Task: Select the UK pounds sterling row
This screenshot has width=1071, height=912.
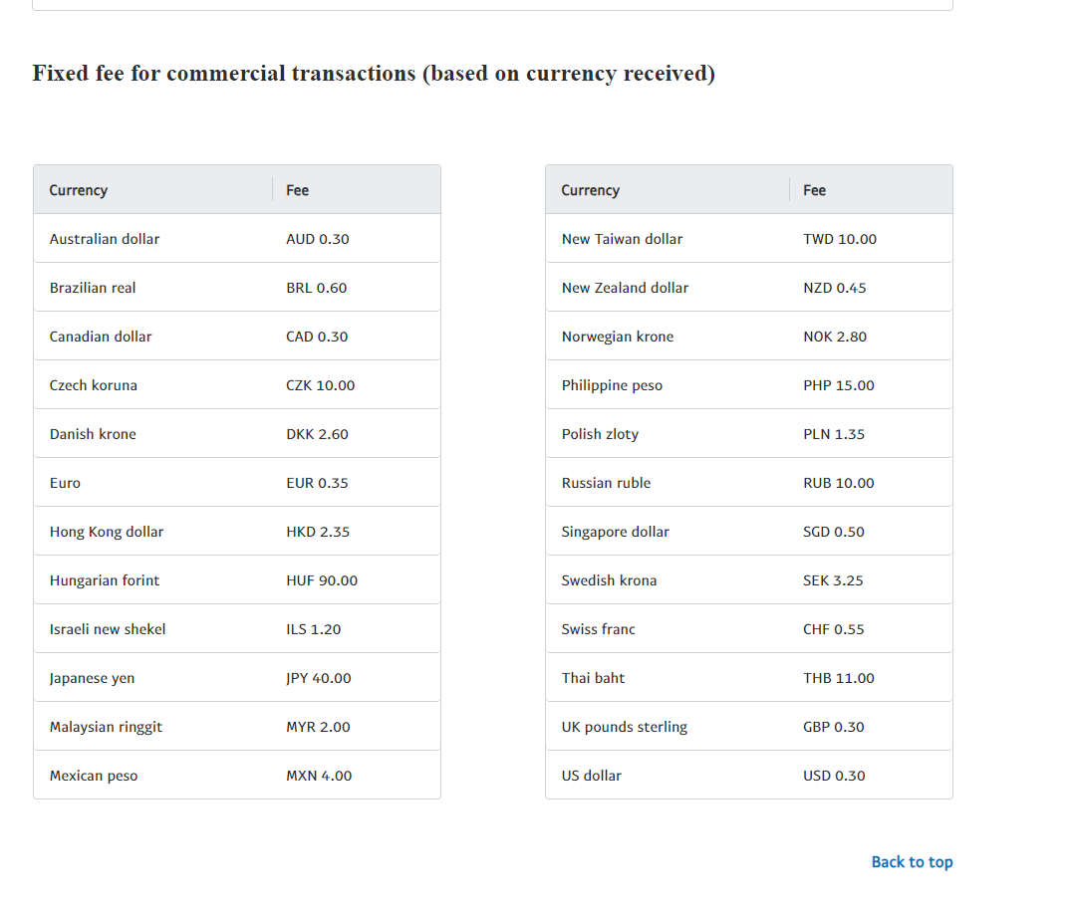Action: (749, 727)
